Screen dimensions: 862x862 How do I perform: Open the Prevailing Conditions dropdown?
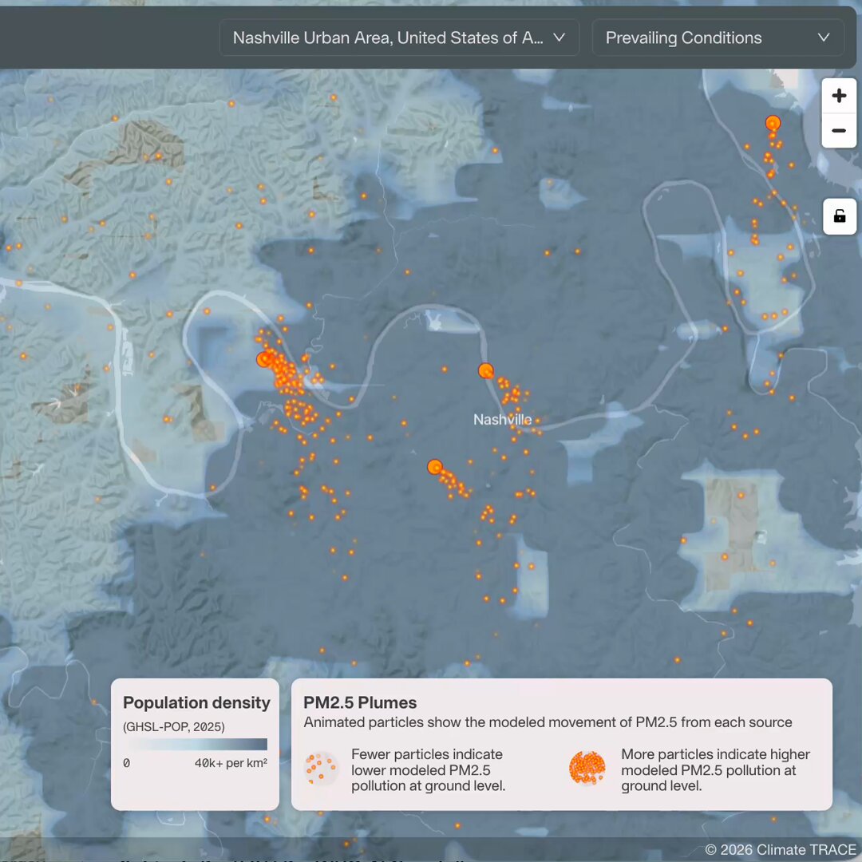coord(718,38)
